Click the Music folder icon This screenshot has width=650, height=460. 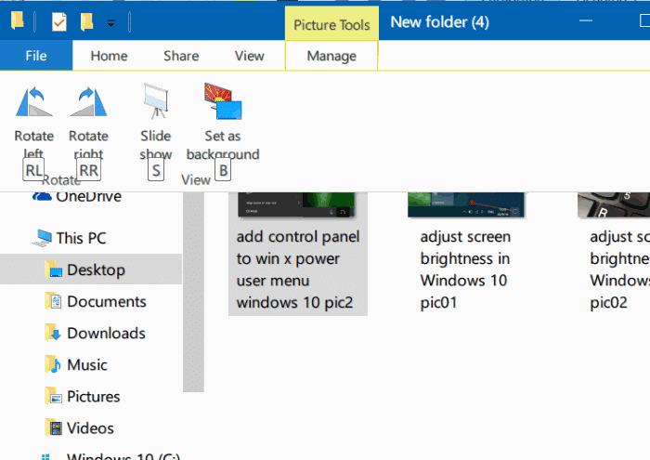(x=53, y=364)
